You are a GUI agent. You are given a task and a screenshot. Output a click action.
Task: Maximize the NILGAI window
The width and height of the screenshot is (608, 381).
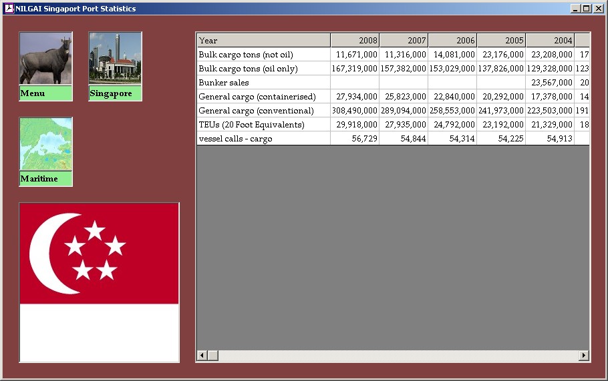587,9
